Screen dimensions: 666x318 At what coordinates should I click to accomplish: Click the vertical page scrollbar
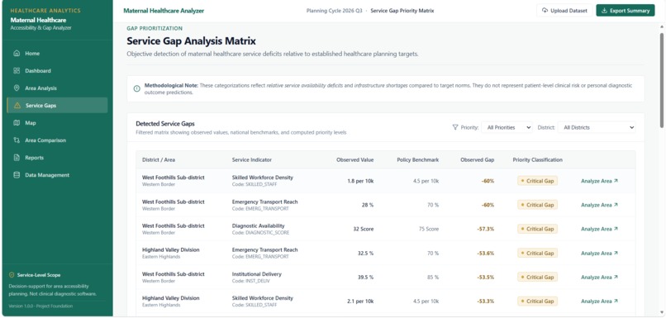(662, 81)
